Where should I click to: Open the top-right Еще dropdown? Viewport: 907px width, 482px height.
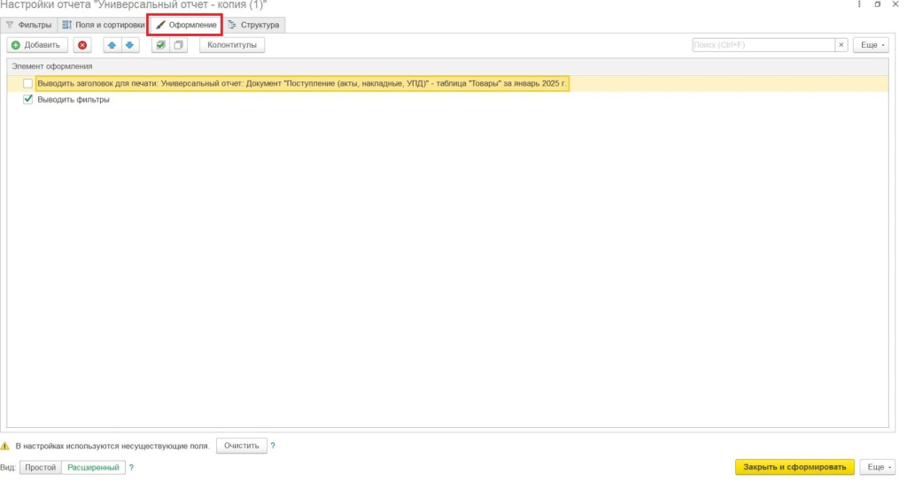[870, 45]
